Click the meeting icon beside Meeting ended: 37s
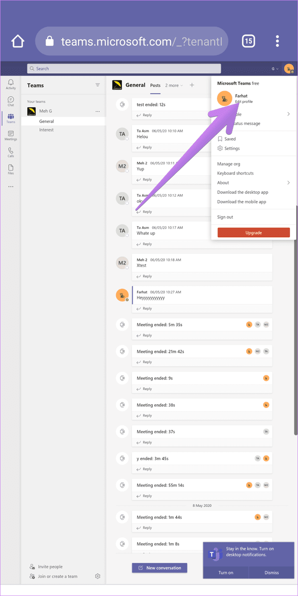 (122, 432)
